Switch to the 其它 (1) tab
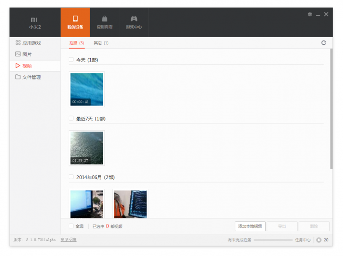Viewport: 343px width, 256px height. point(101,43)
